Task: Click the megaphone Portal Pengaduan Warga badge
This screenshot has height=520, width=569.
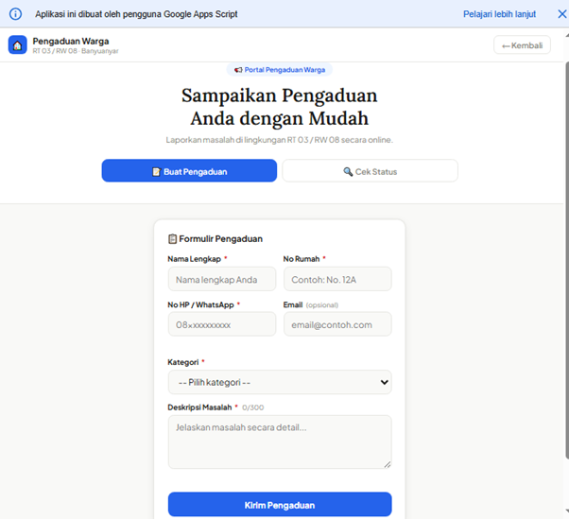Action: point(279,70)
